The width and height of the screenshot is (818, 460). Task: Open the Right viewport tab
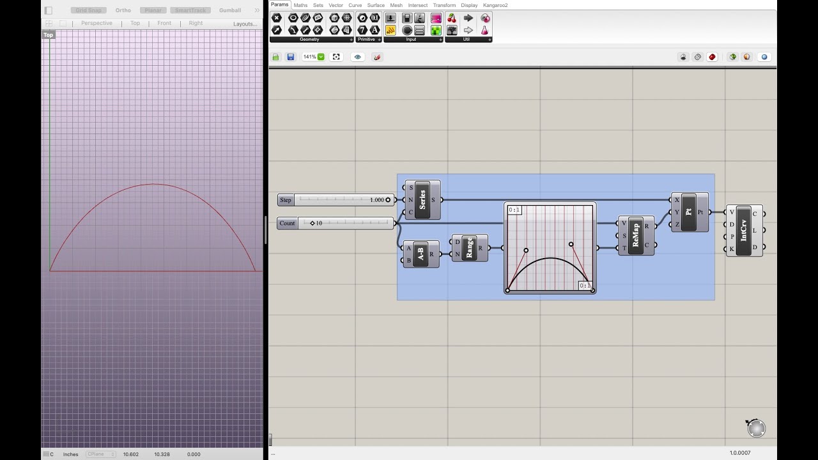point(196,23)
